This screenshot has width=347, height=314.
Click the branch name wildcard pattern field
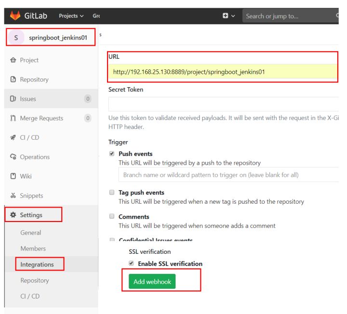pyautogui.click(x=228, y=175)
